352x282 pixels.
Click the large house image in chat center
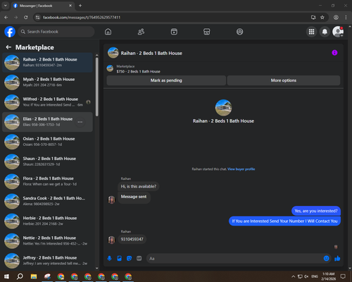click(x=223, y=108)
